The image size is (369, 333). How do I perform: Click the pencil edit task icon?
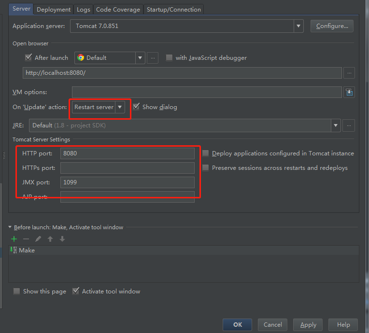[x=38, y=239]
